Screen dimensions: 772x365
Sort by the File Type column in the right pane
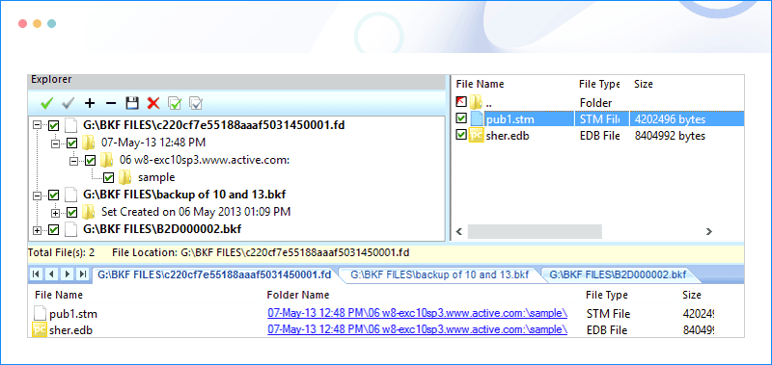tap(598, 84)
